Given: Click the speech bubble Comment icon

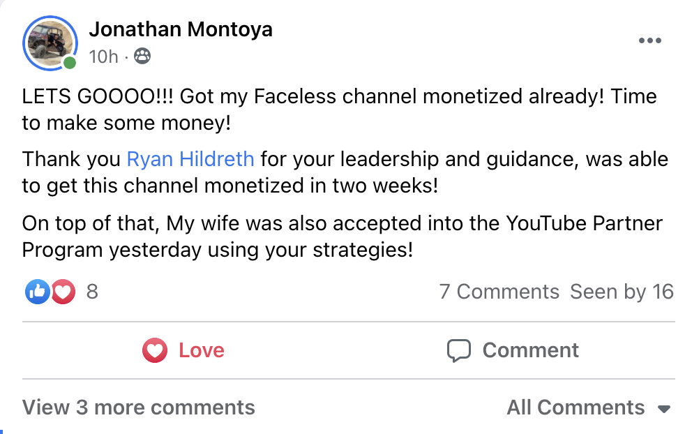Looking at the screenshot, I should pyautogui.click(x=458, y=350).
